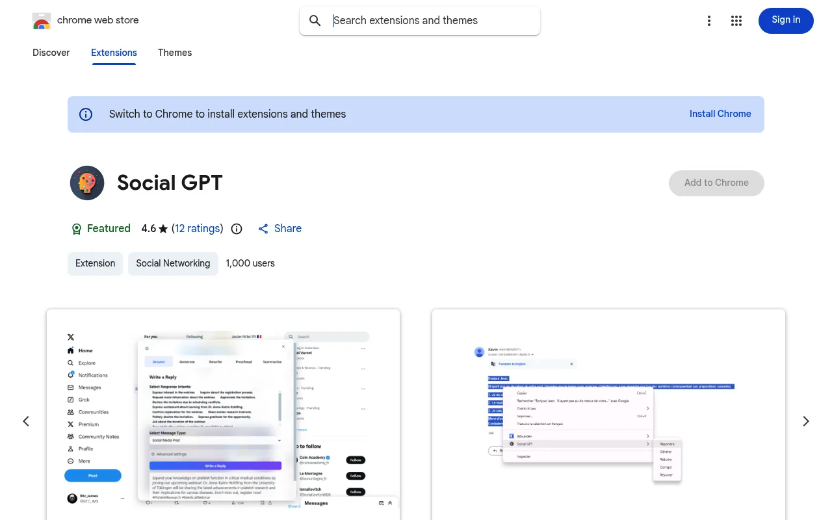Click "Switch to Chrome to install extensions and themes"
The image size is (832, 520).
point(227,114)
